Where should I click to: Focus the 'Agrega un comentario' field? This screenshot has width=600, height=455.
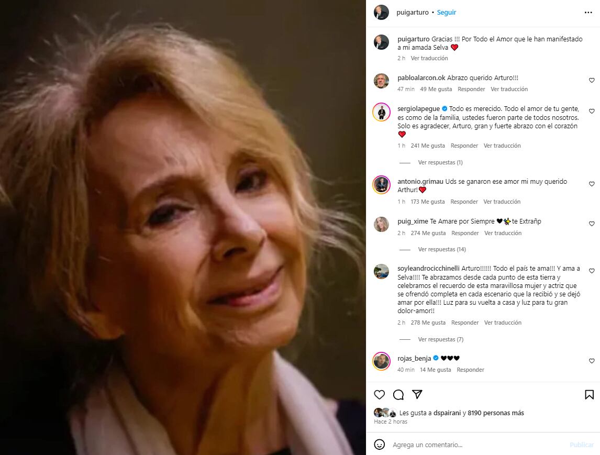[479, 445]
